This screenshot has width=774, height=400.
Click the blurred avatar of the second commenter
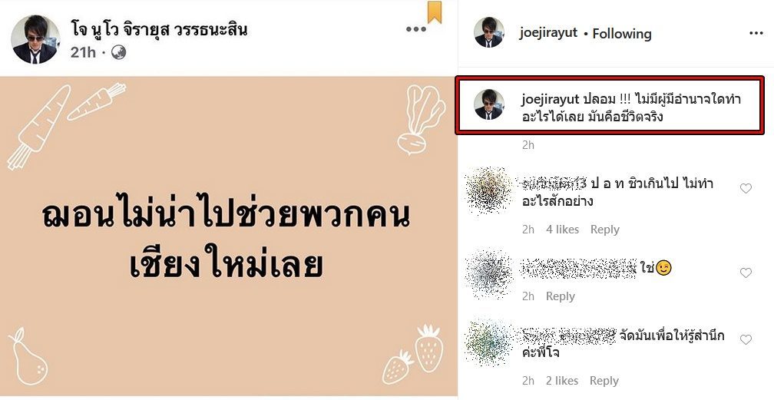click(x=489, y=274)
